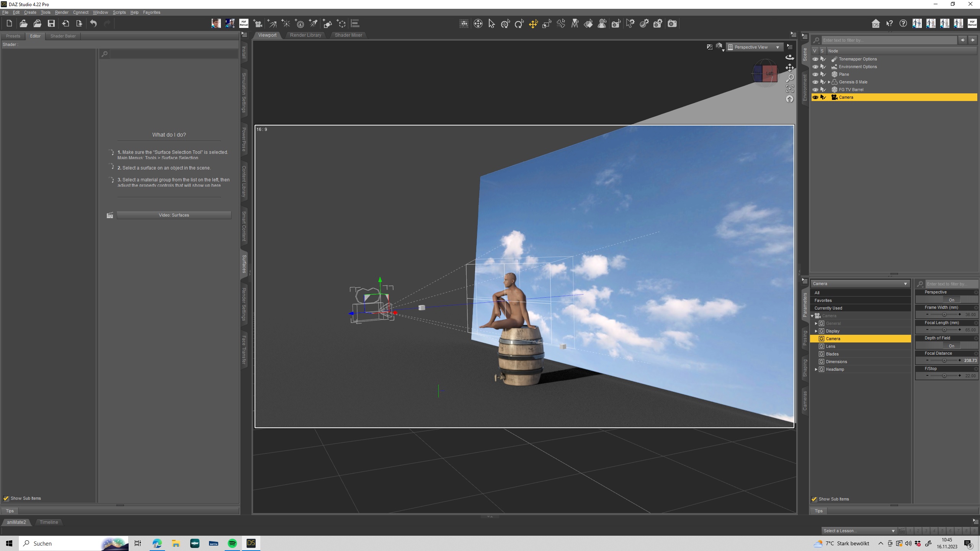Image resolution: width=980 pixels, height=551 pixels.
Task: Adjust the Focal Distance slider
Action: (944, 360)
